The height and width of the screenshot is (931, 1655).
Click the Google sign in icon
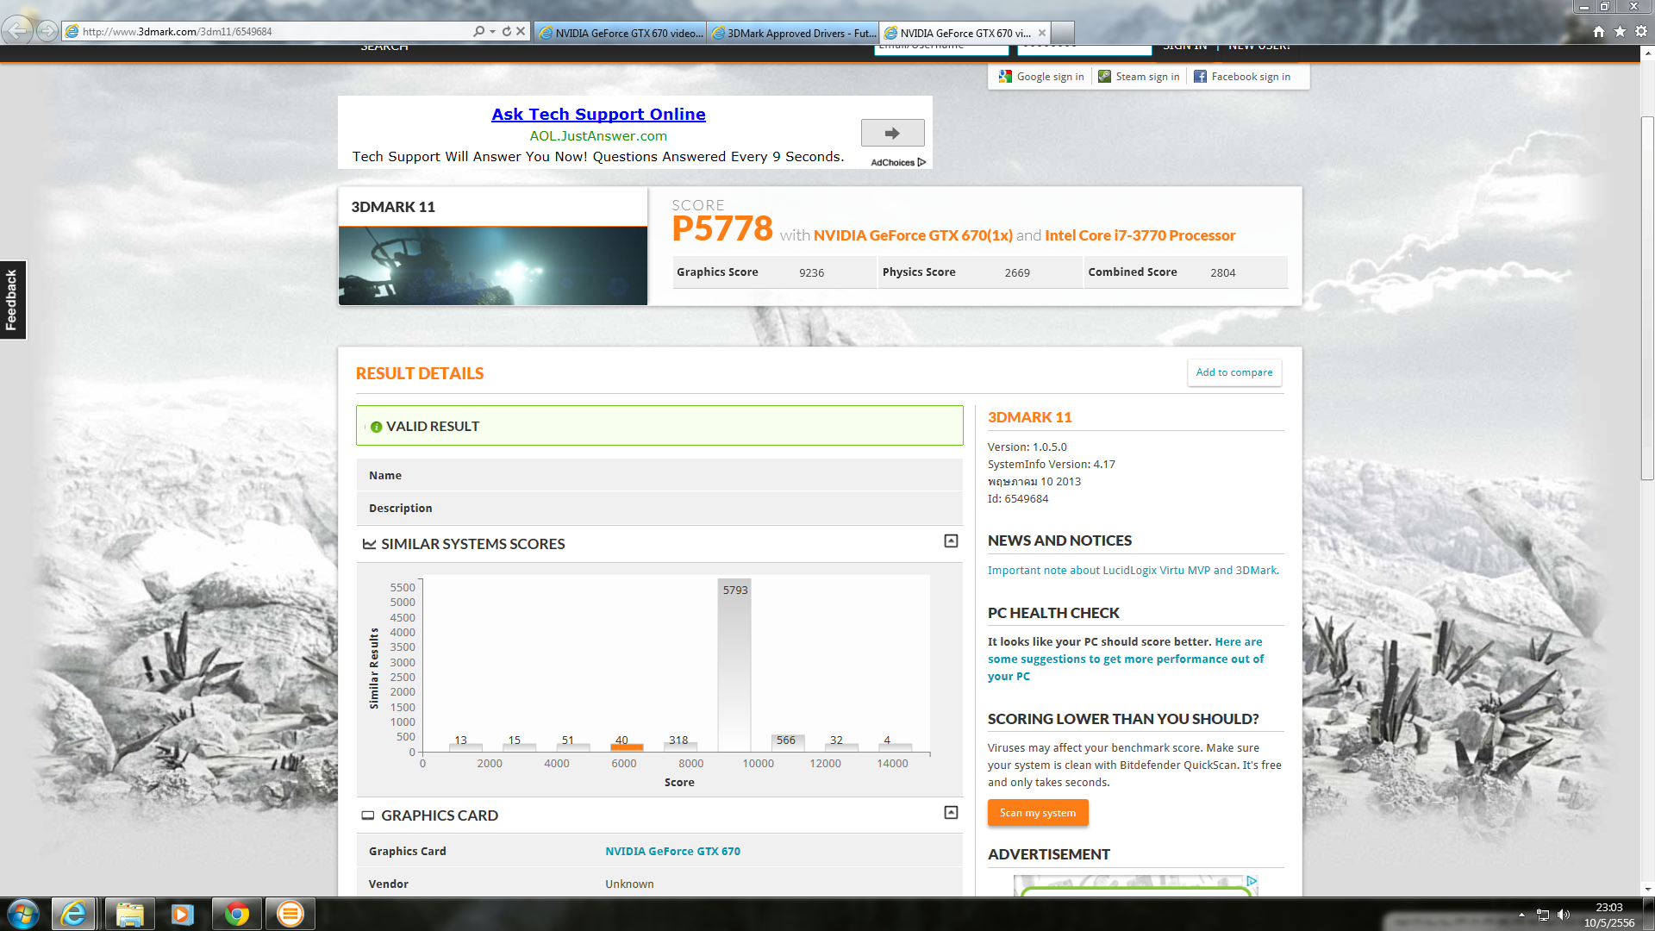[x=1005, y=77]
